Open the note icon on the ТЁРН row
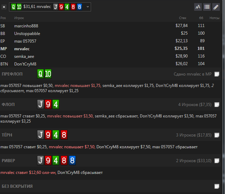This screenshot has height=194, width=225. click(x=217, y=135)
